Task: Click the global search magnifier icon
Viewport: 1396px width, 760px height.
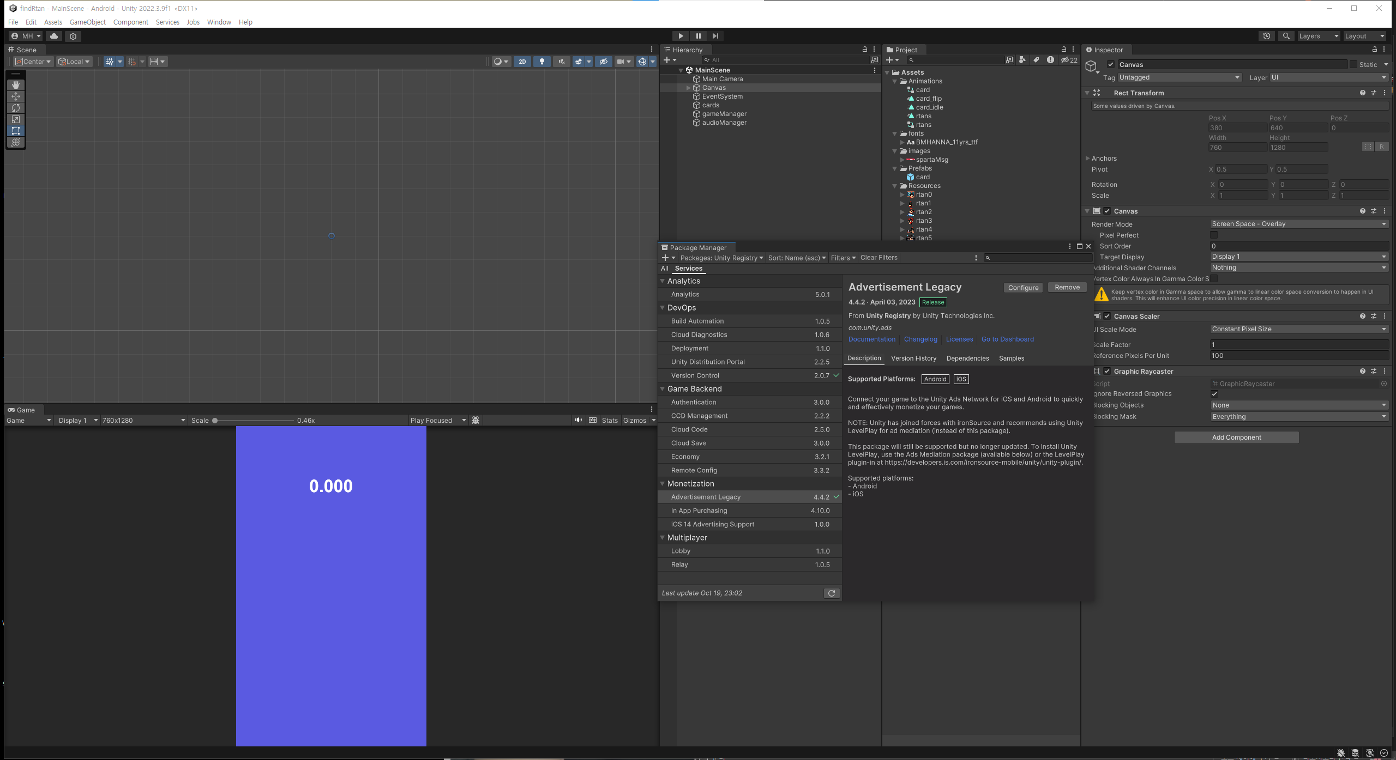Action: 1286,36
